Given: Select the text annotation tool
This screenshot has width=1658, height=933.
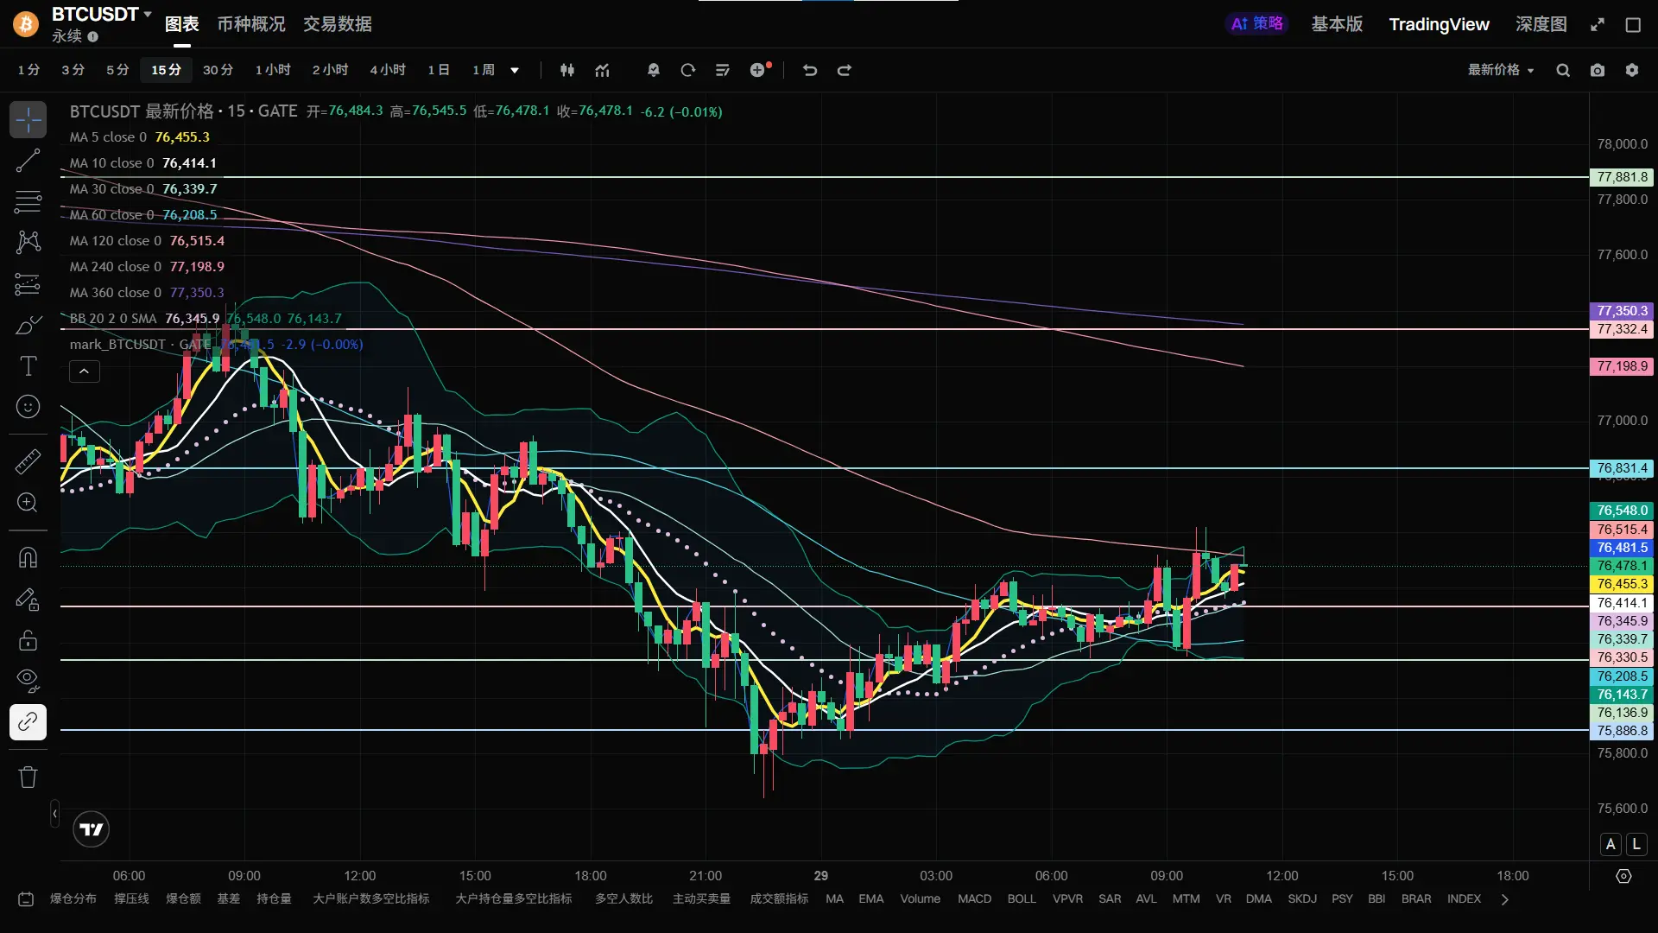Looking at the screenshot, I should 28,366.
